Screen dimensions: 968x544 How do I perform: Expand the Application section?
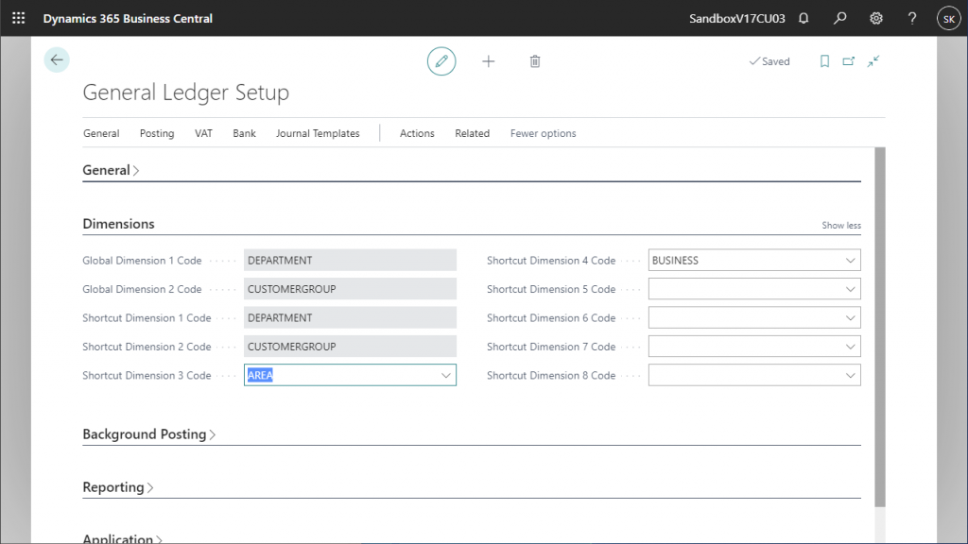pyautogui.click(x=122, y=538)
